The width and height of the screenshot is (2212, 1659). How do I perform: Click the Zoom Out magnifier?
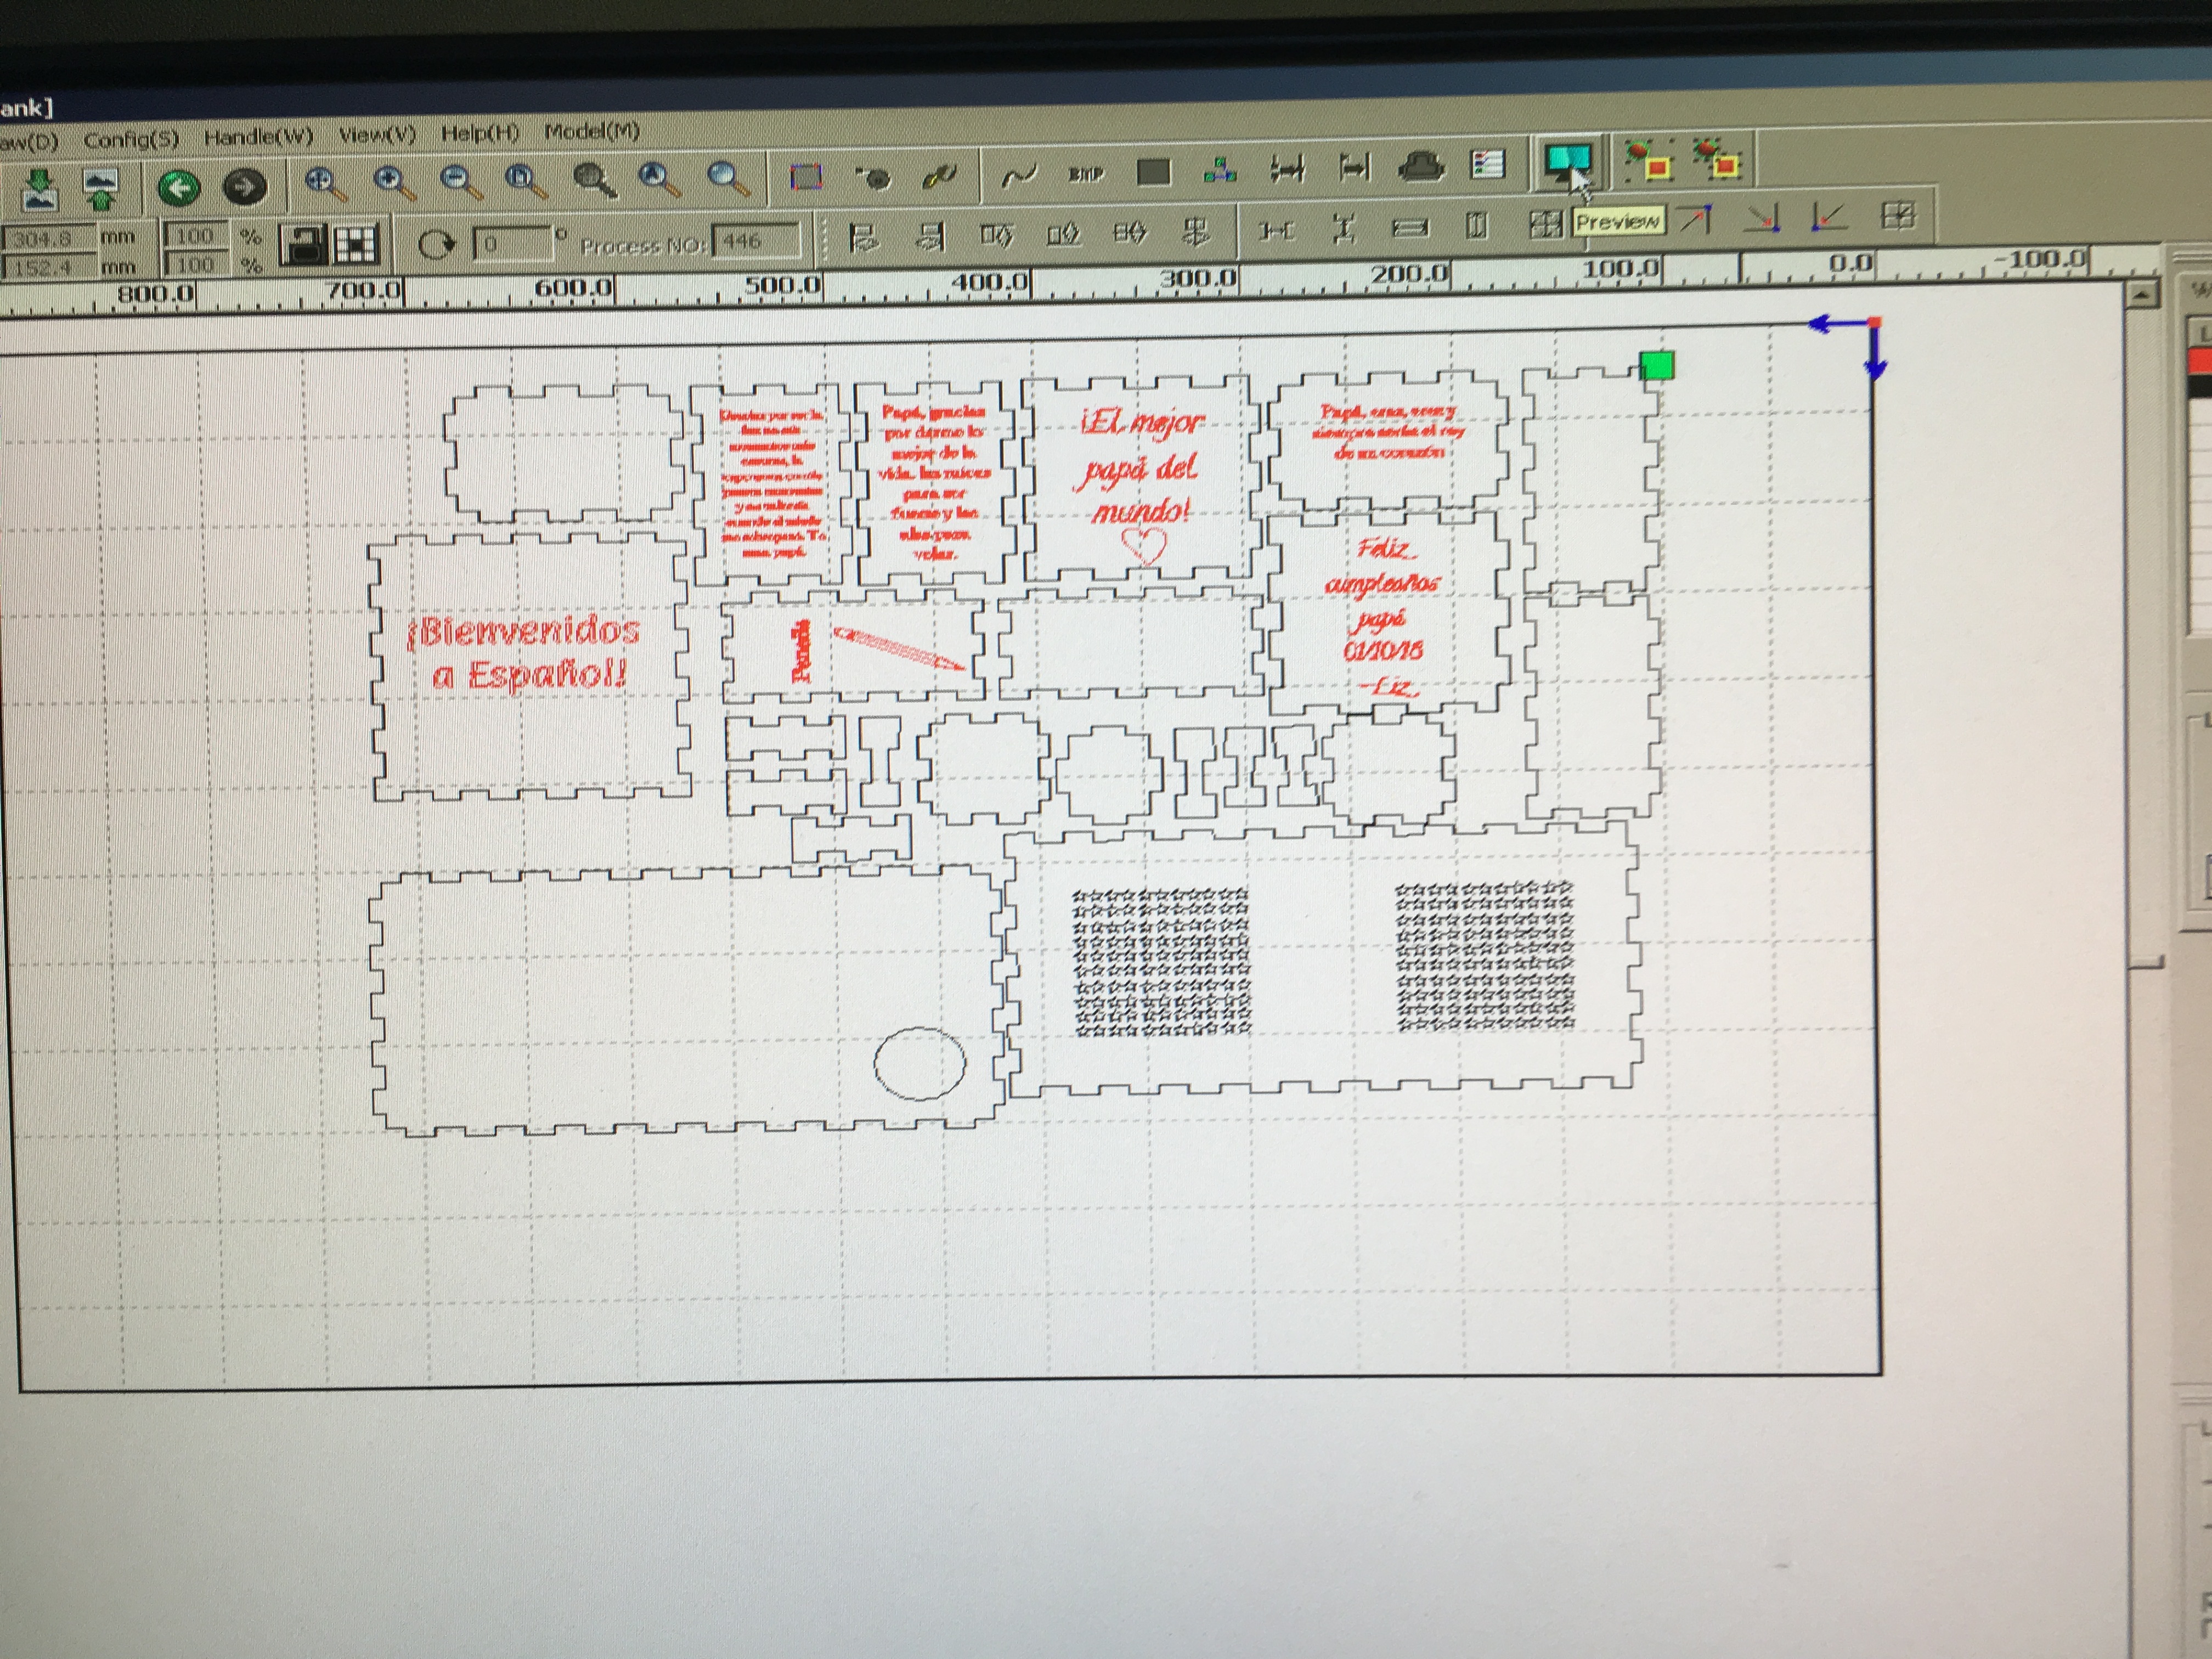461,182
